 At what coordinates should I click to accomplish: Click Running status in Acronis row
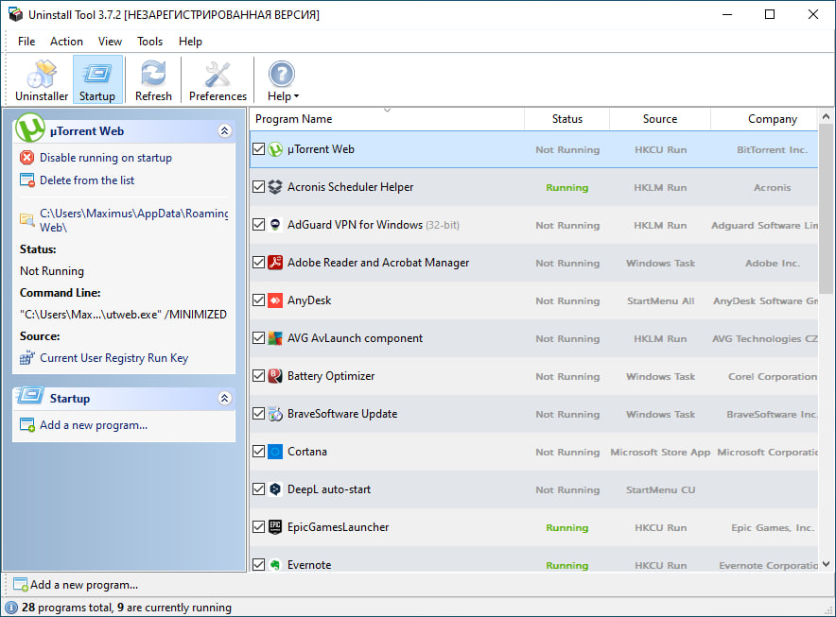pyautogui.click(x=566, y=187)
